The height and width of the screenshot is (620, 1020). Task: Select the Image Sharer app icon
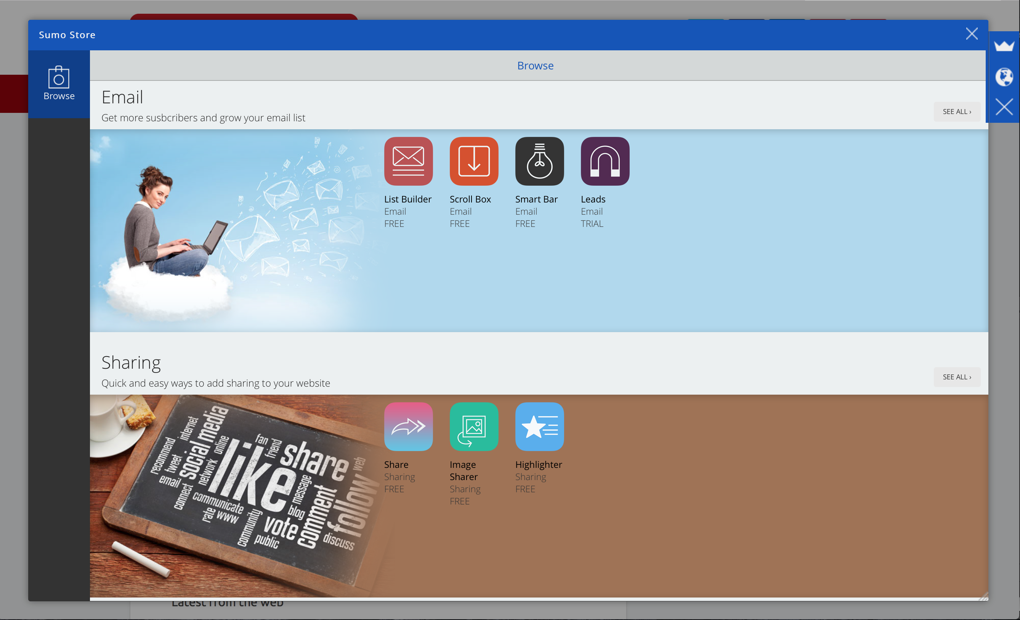[x=473, y=426]
